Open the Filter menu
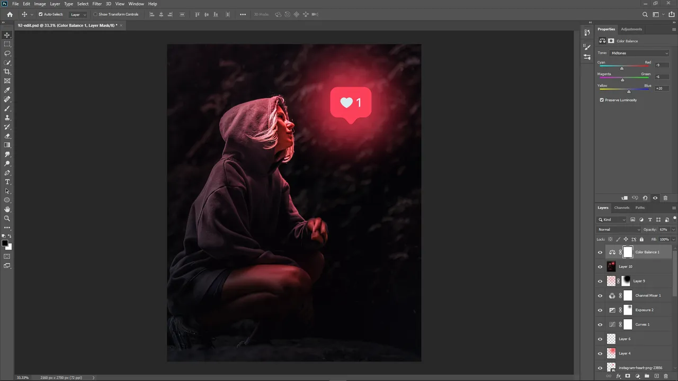The width and height of the screenshot is (678, 381). coord(97,4)
